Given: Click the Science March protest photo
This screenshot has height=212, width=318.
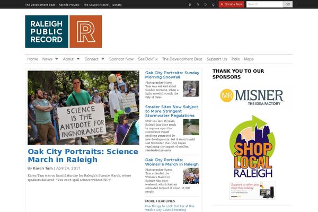Looking at the screenshot, I should click(x=83, y=108).
